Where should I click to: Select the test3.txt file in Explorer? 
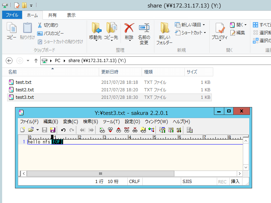click(x=109, y=97)
